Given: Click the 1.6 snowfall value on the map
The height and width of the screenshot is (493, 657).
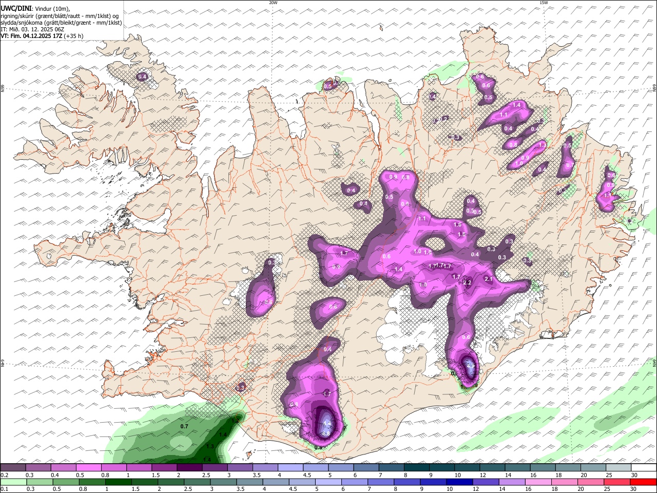Looking at the screenshot, I should click(x=458, y=225).
